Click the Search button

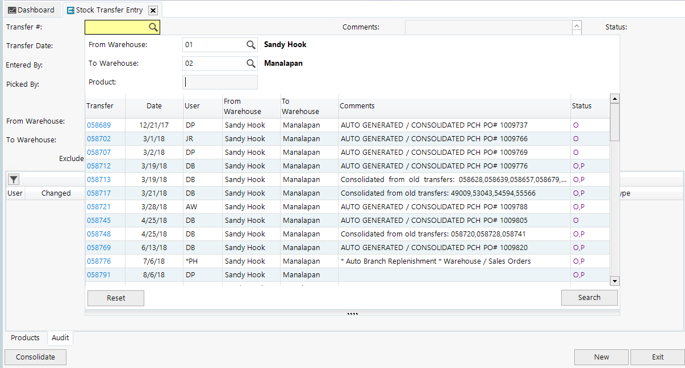[589, 297]
